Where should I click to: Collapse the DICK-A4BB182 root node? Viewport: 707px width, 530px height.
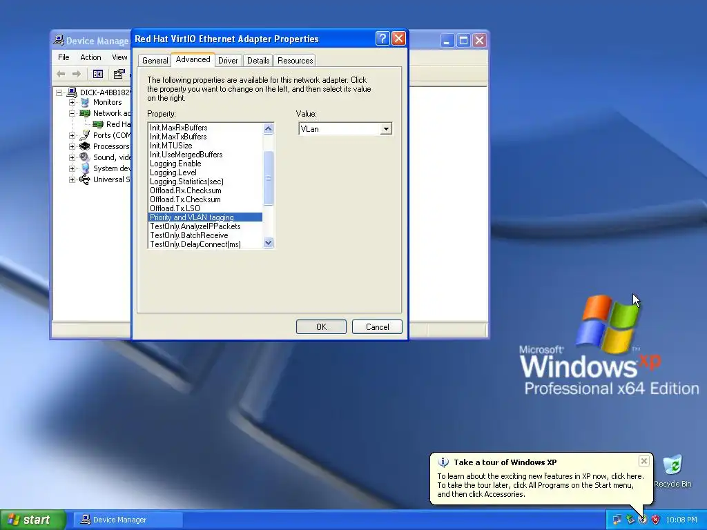59,92
